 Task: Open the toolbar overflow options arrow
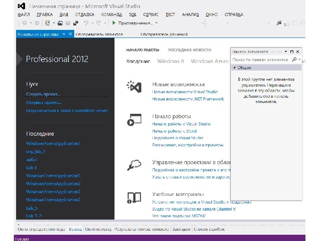285,25
